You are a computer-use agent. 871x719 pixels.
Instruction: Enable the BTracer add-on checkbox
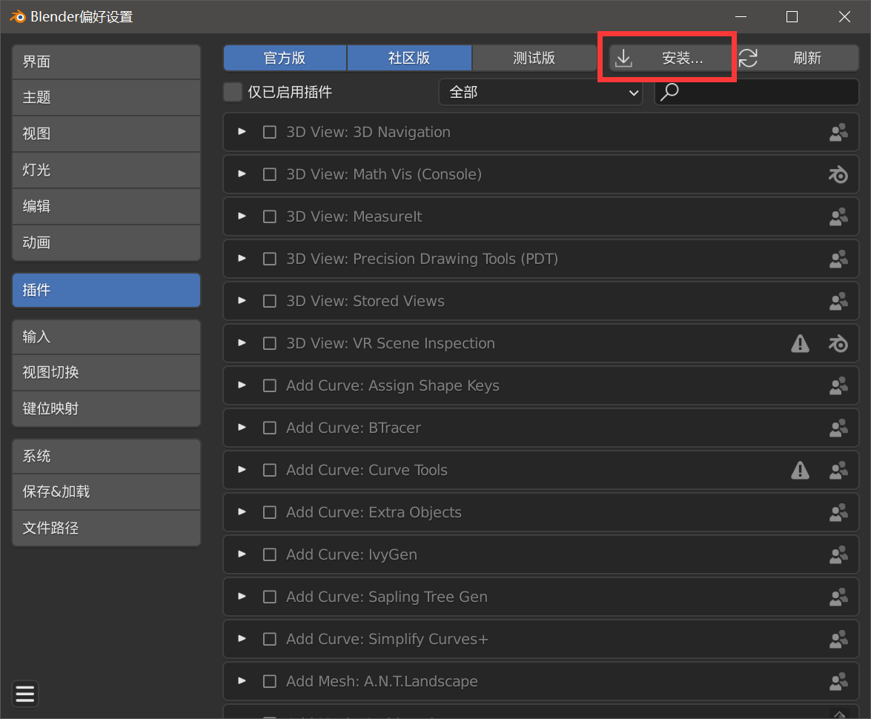(x=269, y=428)
